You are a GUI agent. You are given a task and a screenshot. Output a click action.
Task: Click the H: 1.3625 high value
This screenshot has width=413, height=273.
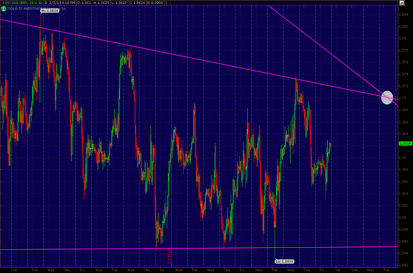(101, 3)
